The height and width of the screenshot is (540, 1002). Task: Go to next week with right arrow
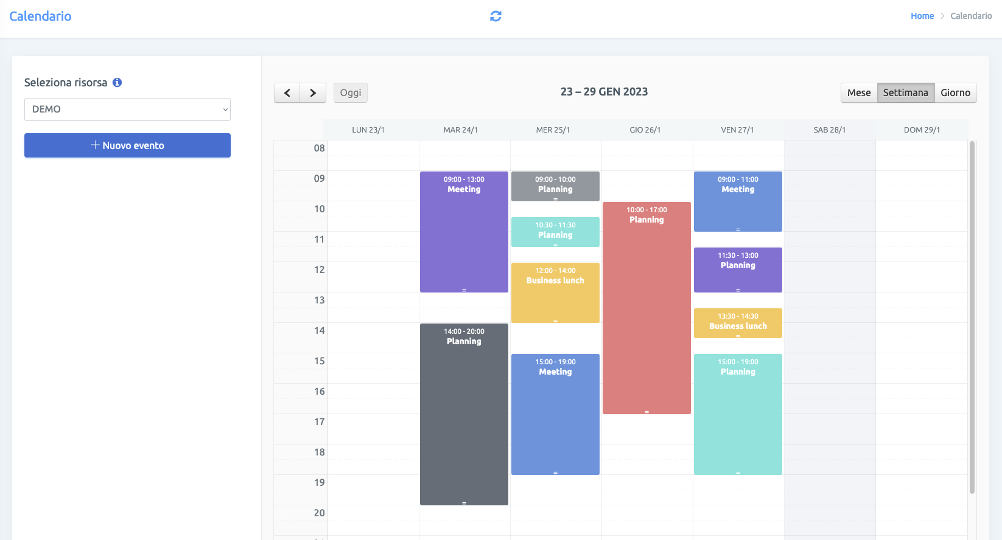[313, 93]
